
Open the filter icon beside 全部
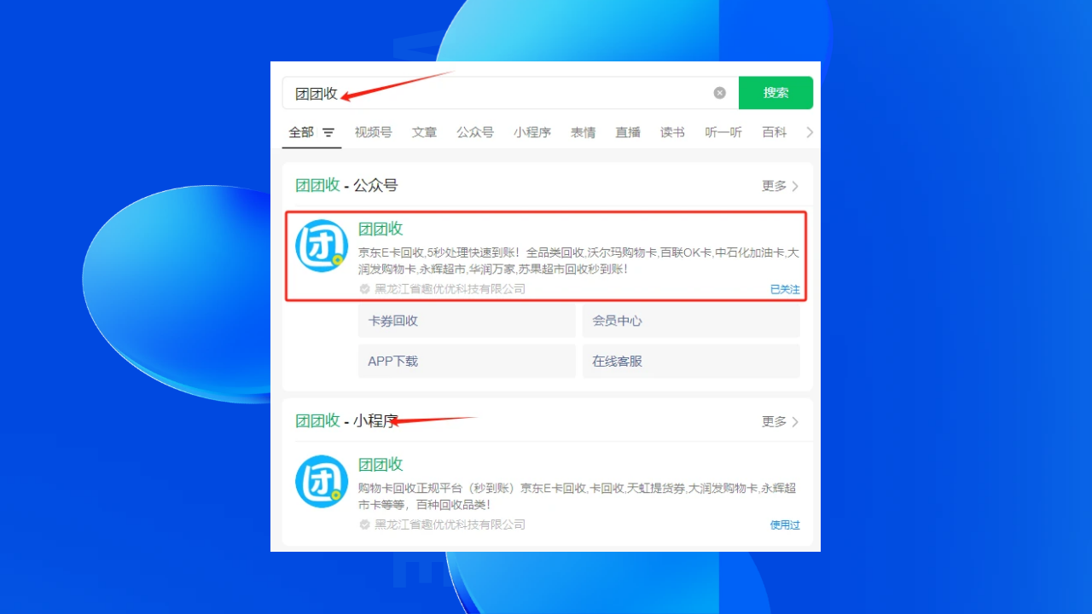328,133
